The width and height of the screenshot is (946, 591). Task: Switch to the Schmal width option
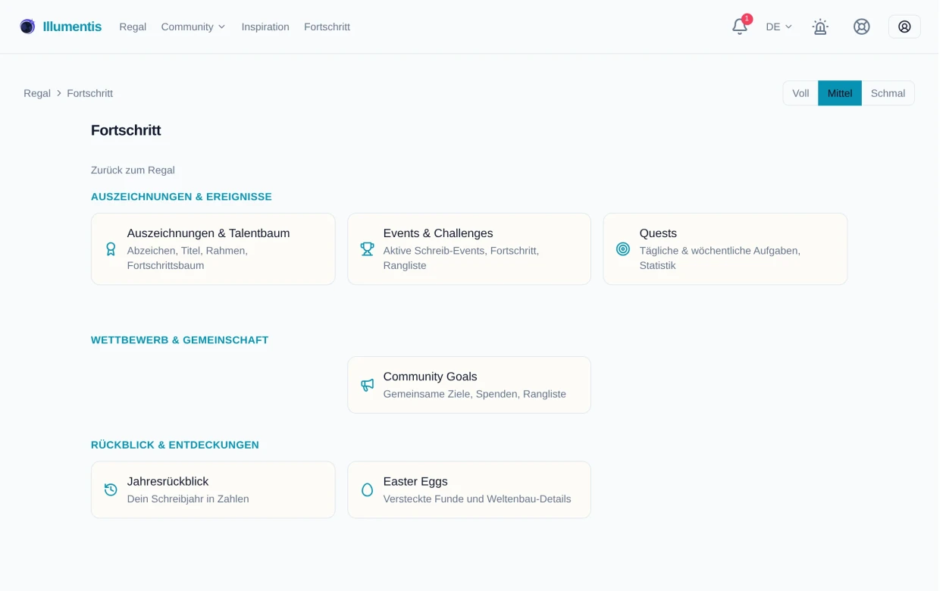coord(888,93)
